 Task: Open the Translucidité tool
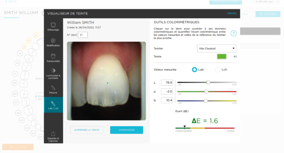pos(53,58)
